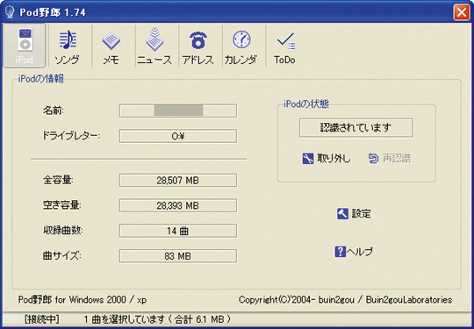Click the 空き容量 field showing 28,393 MB
474x329 pixels.
pos(178,206)
